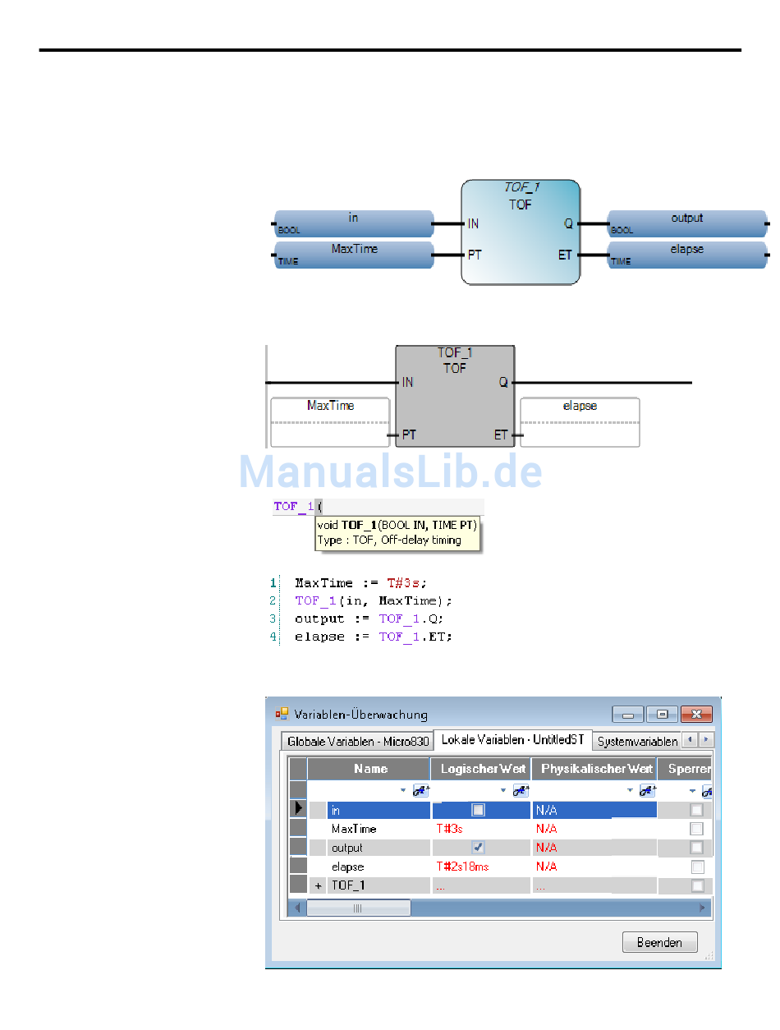Image resolution: width=780 pixels, height=1030 pixels.
Task: Toggle the Sperren checkbox in the MaxTime row
Action: (x=697, y=829)
